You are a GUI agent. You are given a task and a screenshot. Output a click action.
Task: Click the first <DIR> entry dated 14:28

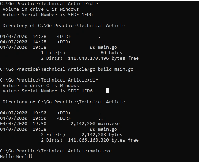(64, 36)
